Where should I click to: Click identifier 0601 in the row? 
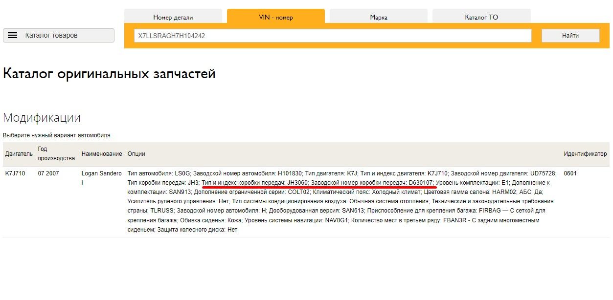pos(570,173)
